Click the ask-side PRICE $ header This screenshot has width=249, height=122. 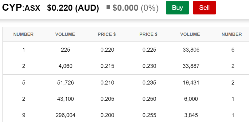pyautogui.click(x=148, y=34)
